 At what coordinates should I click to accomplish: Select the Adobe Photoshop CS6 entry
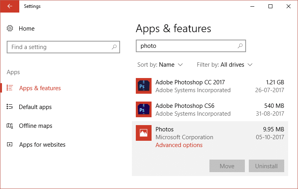coord(210,109)
